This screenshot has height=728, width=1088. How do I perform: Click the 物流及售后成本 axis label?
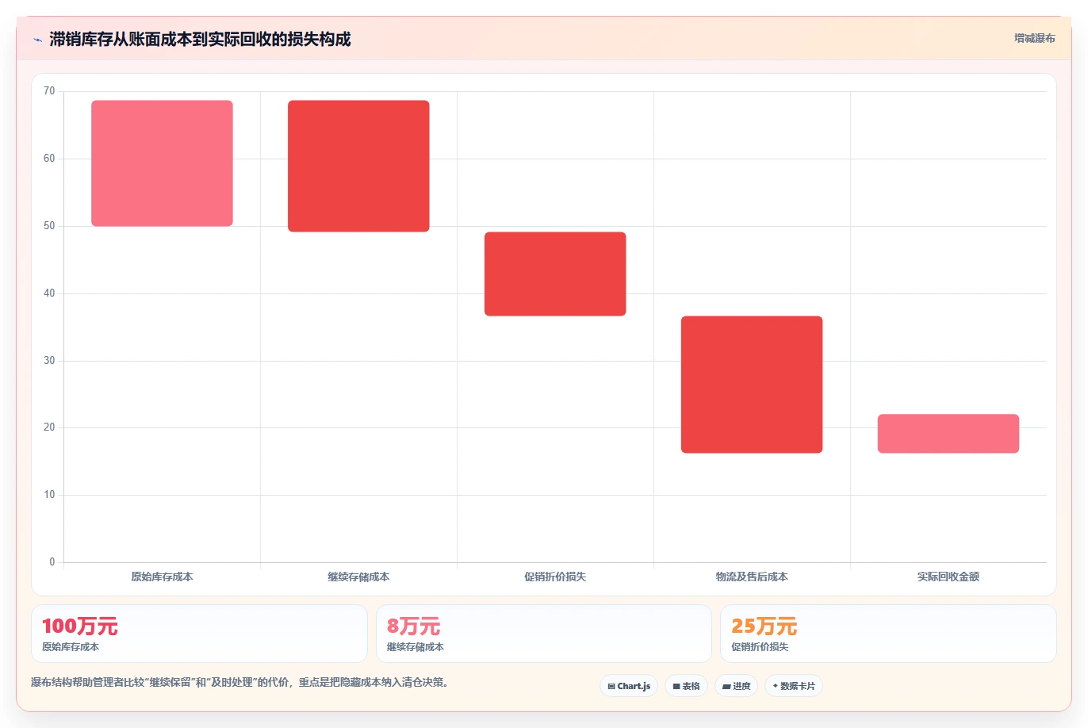pyautogui.click(x=752, y=577)
